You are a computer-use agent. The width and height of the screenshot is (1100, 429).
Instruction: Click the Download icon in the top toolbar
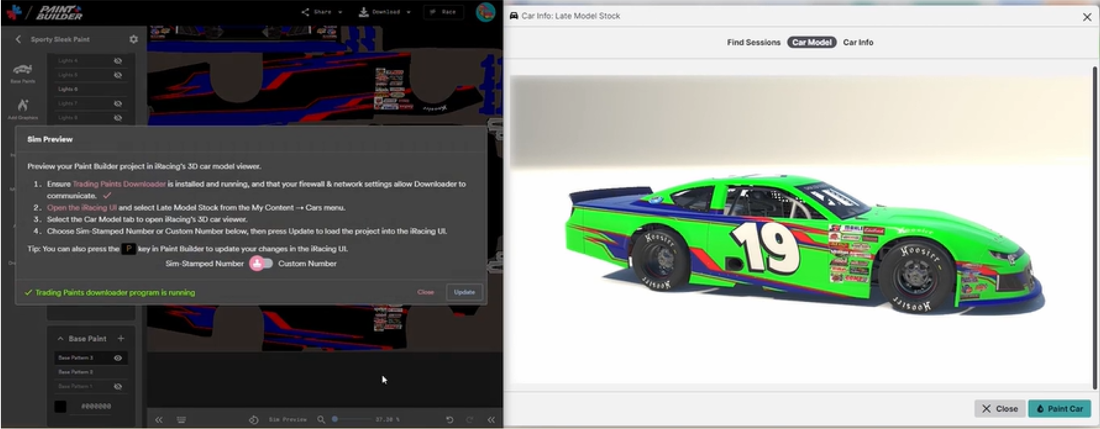[363, 12]
